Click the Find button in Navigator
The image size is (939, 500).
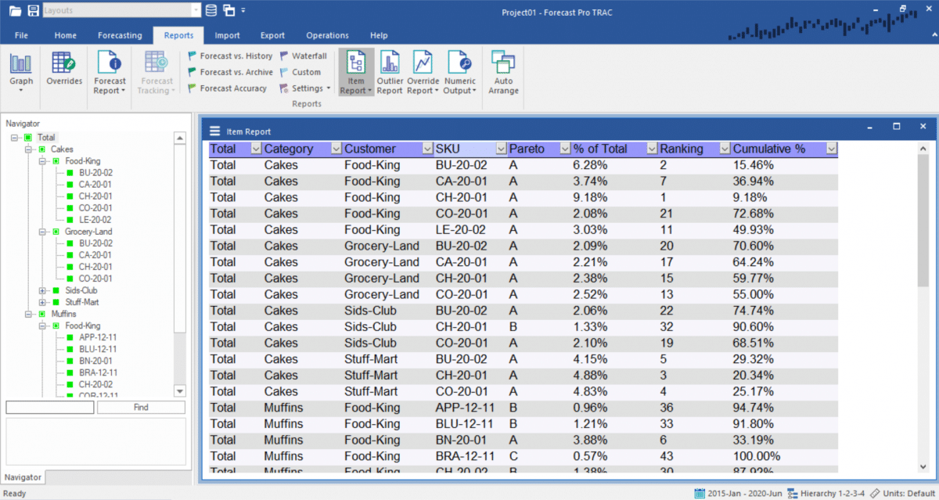click(141, 407)
